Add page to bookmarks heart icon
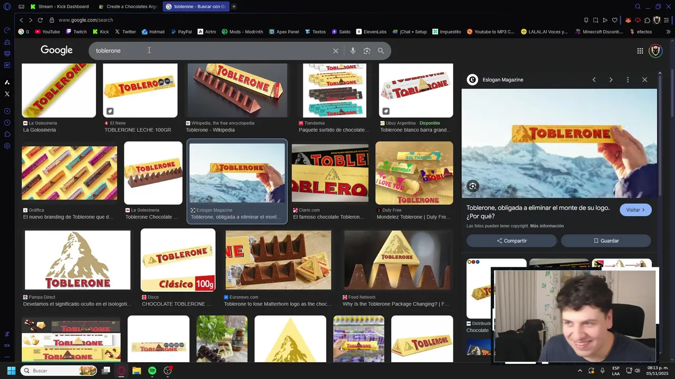 point(614,20)
